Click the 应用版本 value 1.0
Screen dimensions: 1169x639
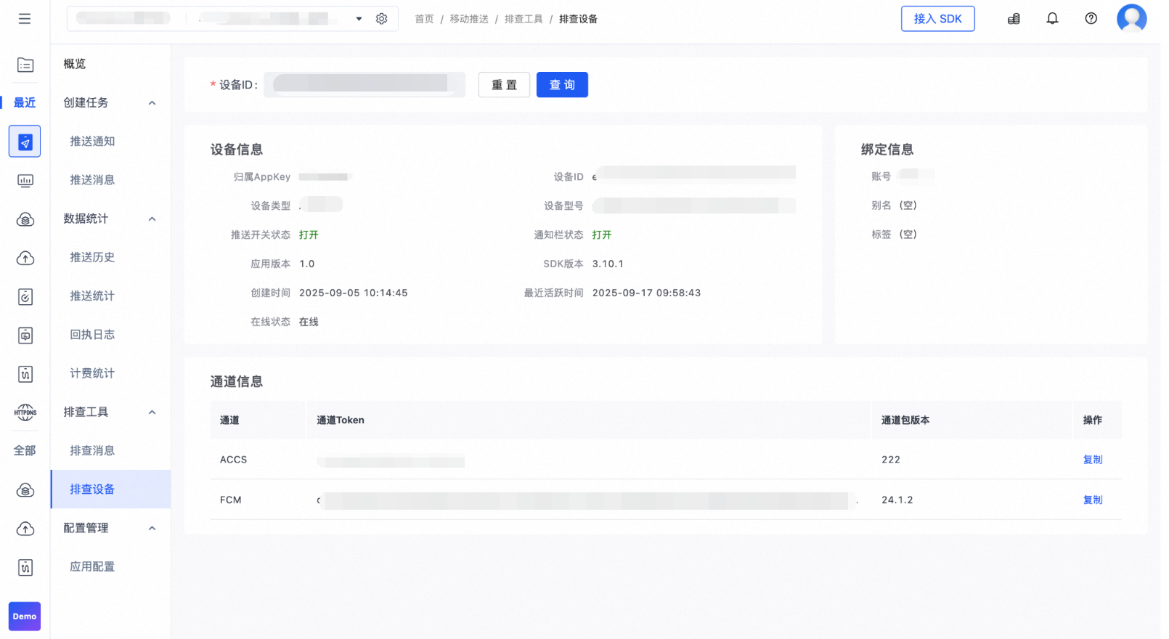(x=307, y=264)
